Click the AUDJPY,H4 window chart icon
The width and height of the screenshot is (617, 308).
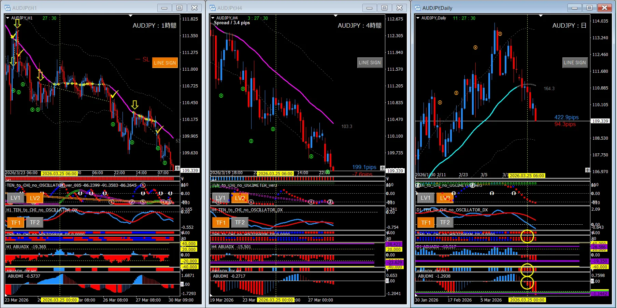(213, 8)
